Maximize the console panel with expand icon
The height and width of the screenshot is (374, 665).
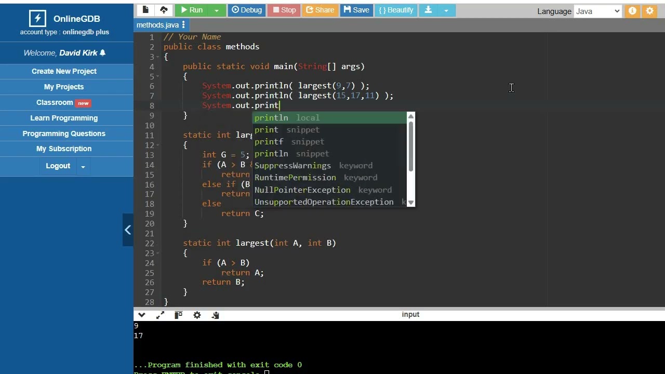click(x=160, y=315)
